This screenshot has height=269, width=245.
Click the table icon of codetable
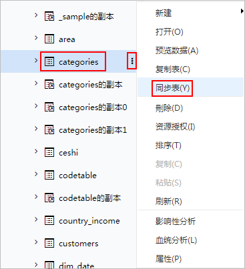(x=49, y=175)
